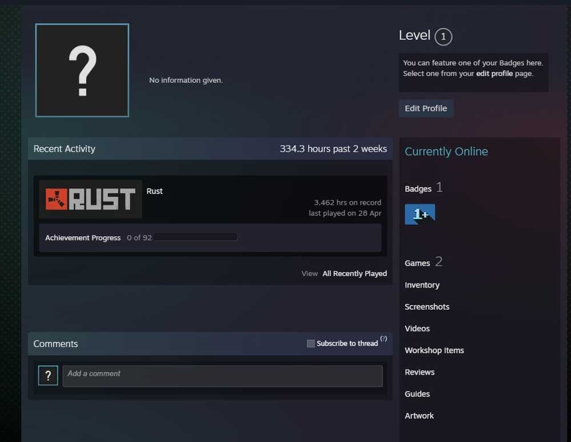Go to Inventory
Viewport: 571px width, 442px height.
[422, 285]
